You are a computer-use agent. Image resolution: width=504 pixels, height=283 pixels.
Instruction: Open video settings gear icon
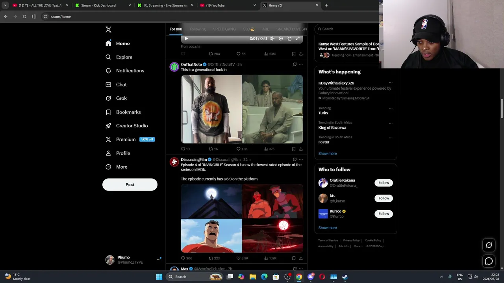point(281,39)
